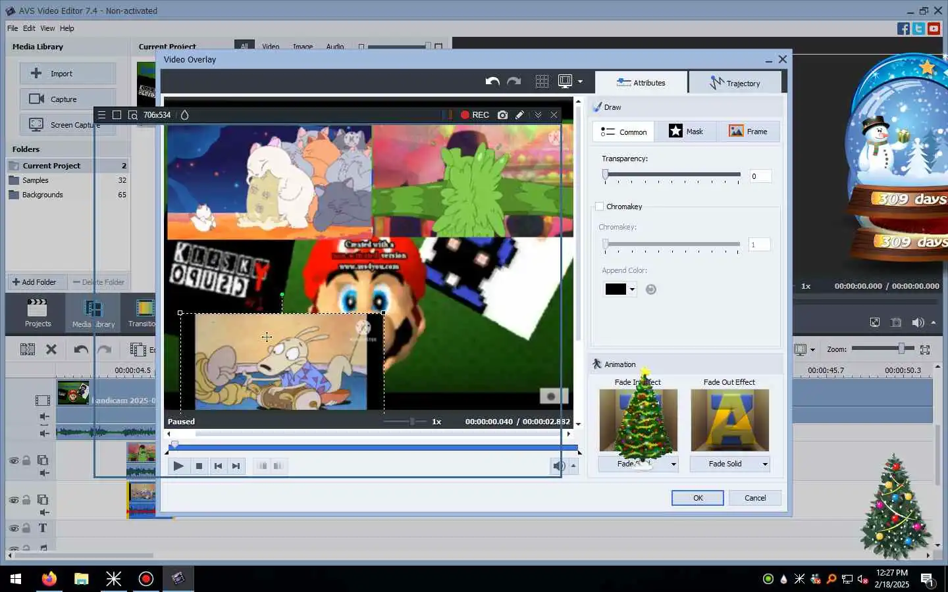
Task: Take a screenshot with the recorder camera icon
Action: (x=503, y=114)
